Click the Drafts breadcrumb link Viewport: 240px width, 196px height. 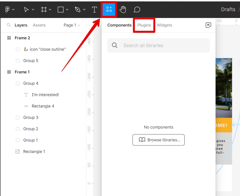tap(228, 9)
